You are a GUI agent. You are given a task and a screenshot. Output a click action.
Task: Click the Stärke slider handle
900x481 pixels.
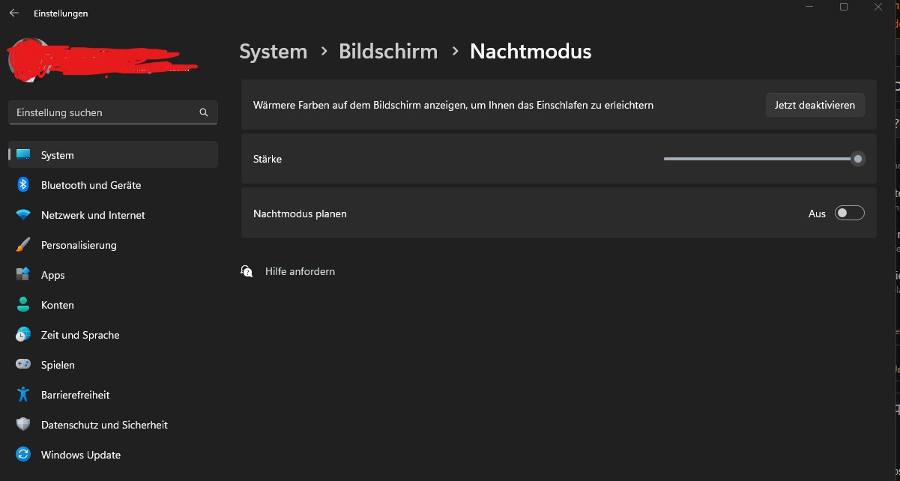point(858,159)
